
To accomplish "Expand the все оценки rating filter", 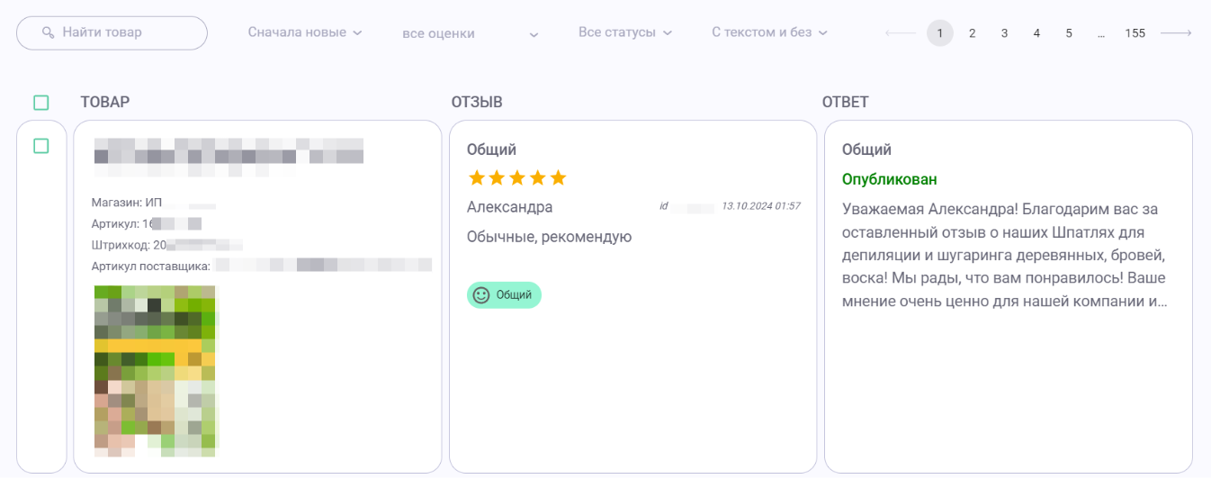I will point(471,34).
